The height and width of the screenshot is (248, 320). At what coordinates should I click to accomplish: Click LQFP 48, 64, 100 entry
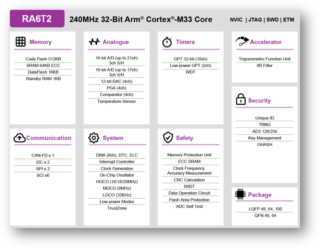(x=265, y=209)
